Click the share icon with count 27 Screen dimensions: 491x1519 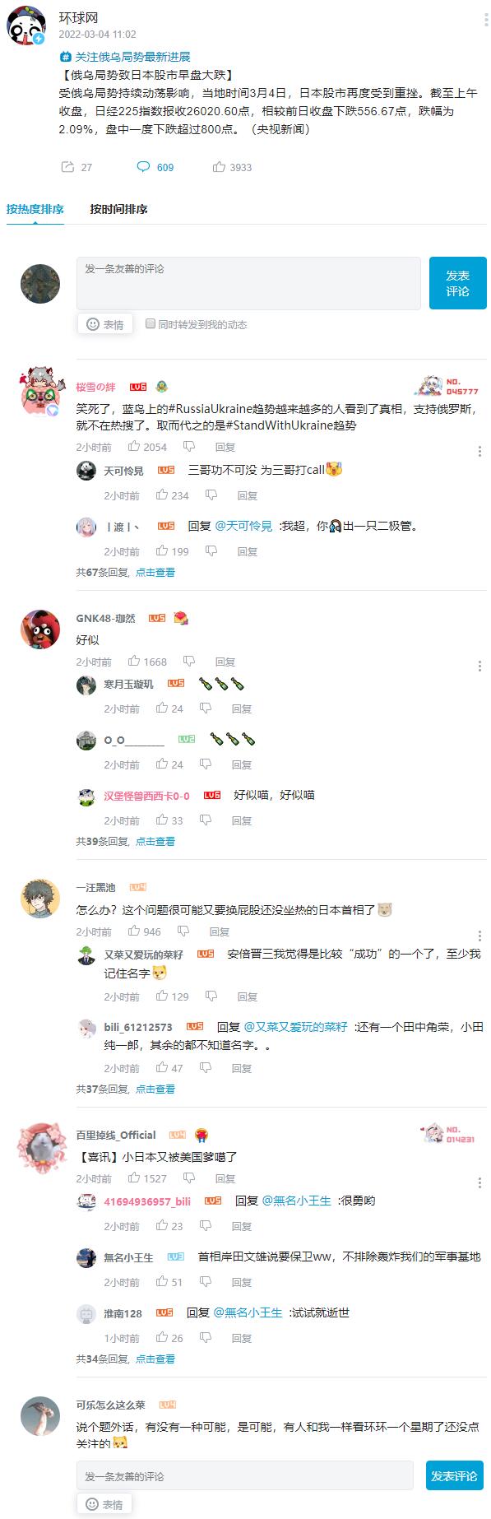(67, 167)
